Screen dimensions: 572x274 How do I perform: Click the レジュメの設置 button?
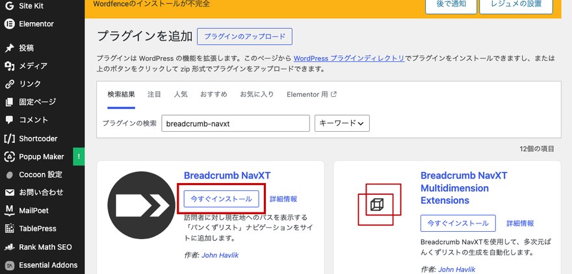click(516, 5)
